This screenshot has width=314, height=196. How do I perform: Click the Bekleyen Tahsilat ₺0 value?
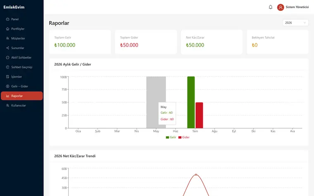tap(255, 45)
